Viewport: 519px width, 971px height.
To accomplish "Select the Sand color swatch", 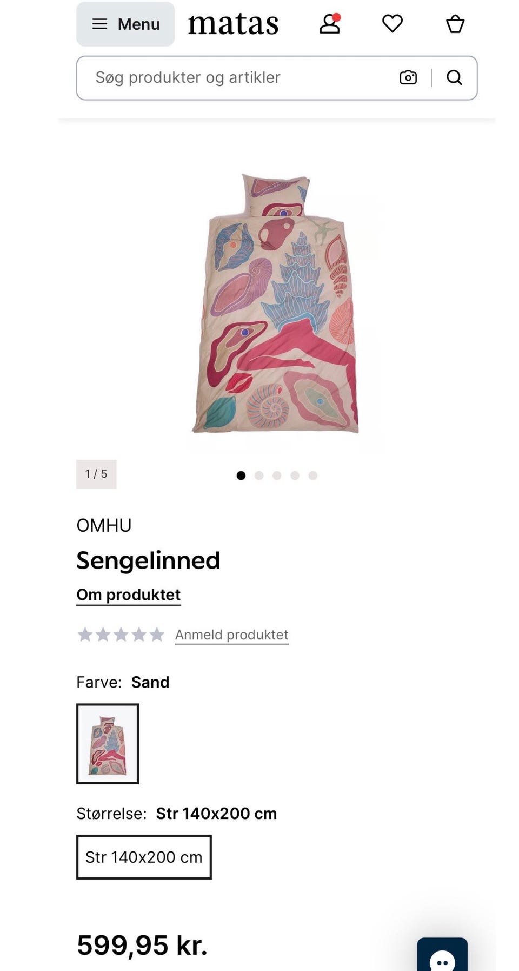I will [x=108, y=743].
